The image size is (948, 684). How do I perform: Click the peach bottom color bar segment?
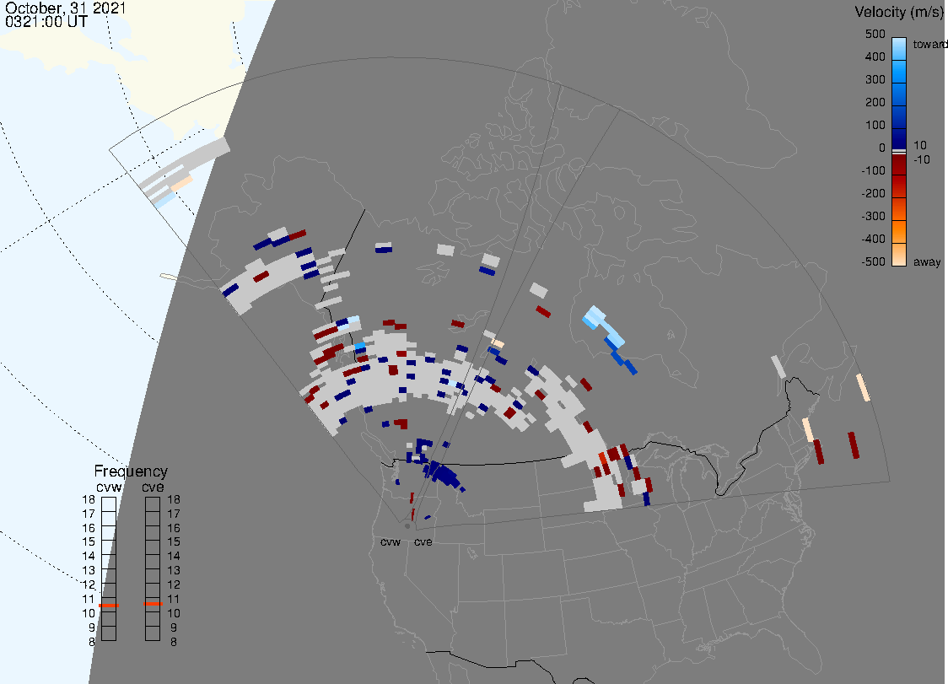pos(899,255)
